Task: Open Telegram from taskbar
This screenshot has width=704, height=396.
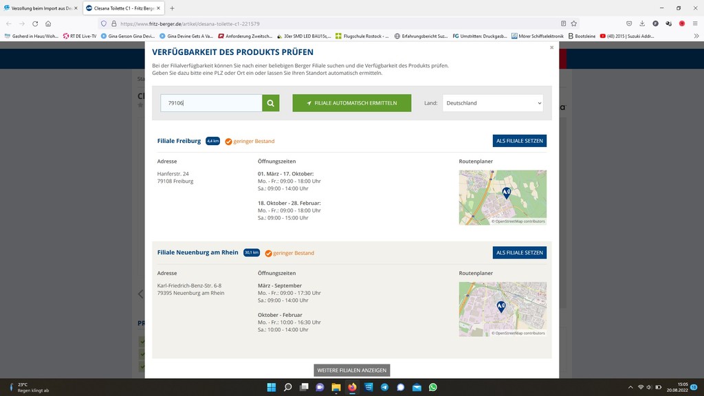Action: 384,387
